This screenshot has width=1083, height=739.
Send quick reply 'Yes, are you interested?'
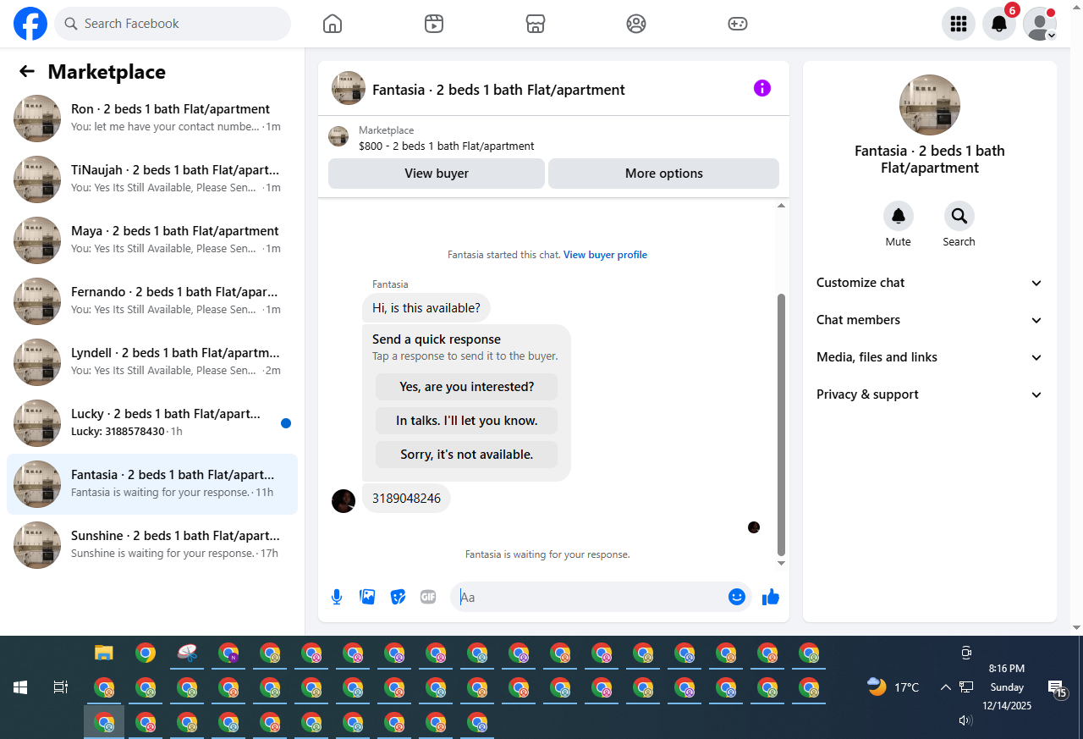(467, 387)
